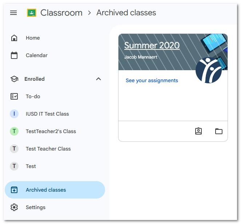Viewport: 241px width, 224px height.
Task: Click the Summer 2020 class title
Action: point(152,45)
